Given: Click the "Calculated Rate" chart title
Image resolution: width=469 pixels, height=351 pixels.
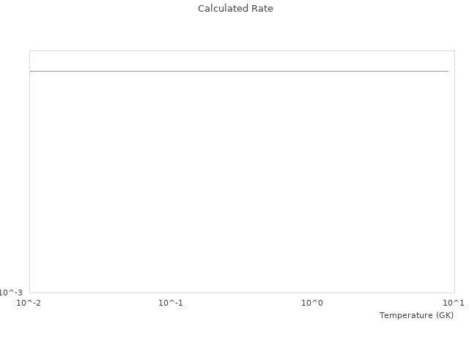Looking at the screenshot, I should pos(234,9).
